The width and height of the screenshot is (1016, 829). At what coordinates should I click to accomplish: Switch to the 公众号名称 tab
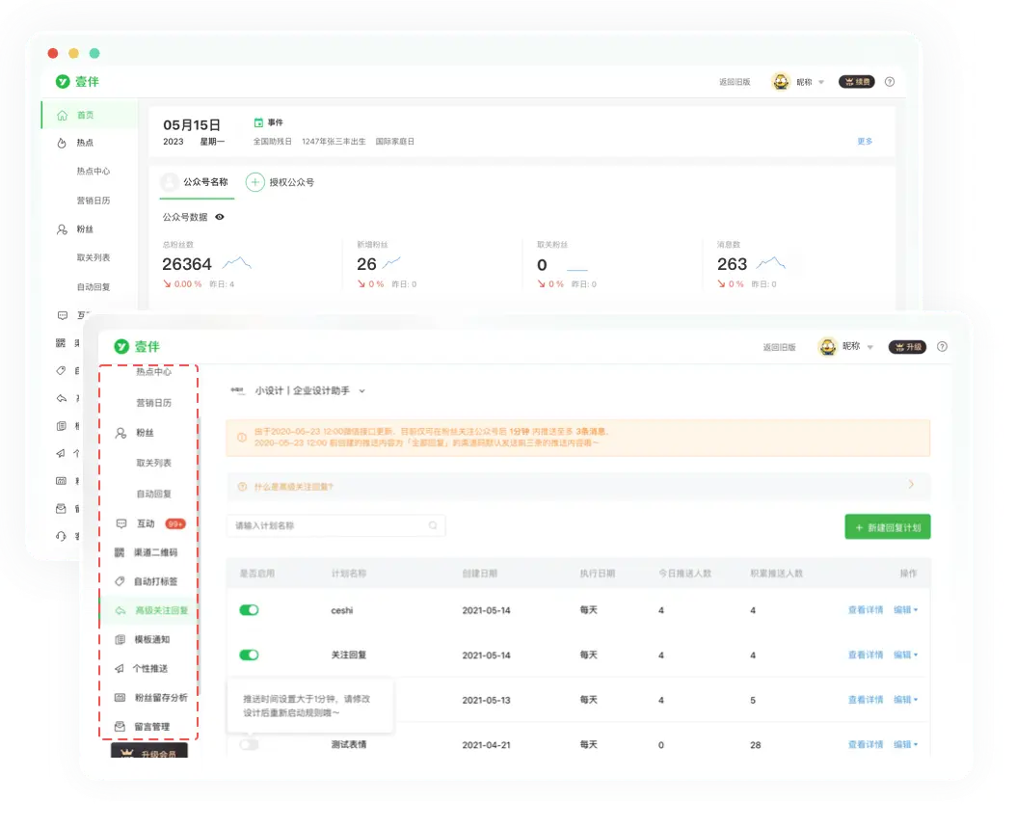(204, 181)
